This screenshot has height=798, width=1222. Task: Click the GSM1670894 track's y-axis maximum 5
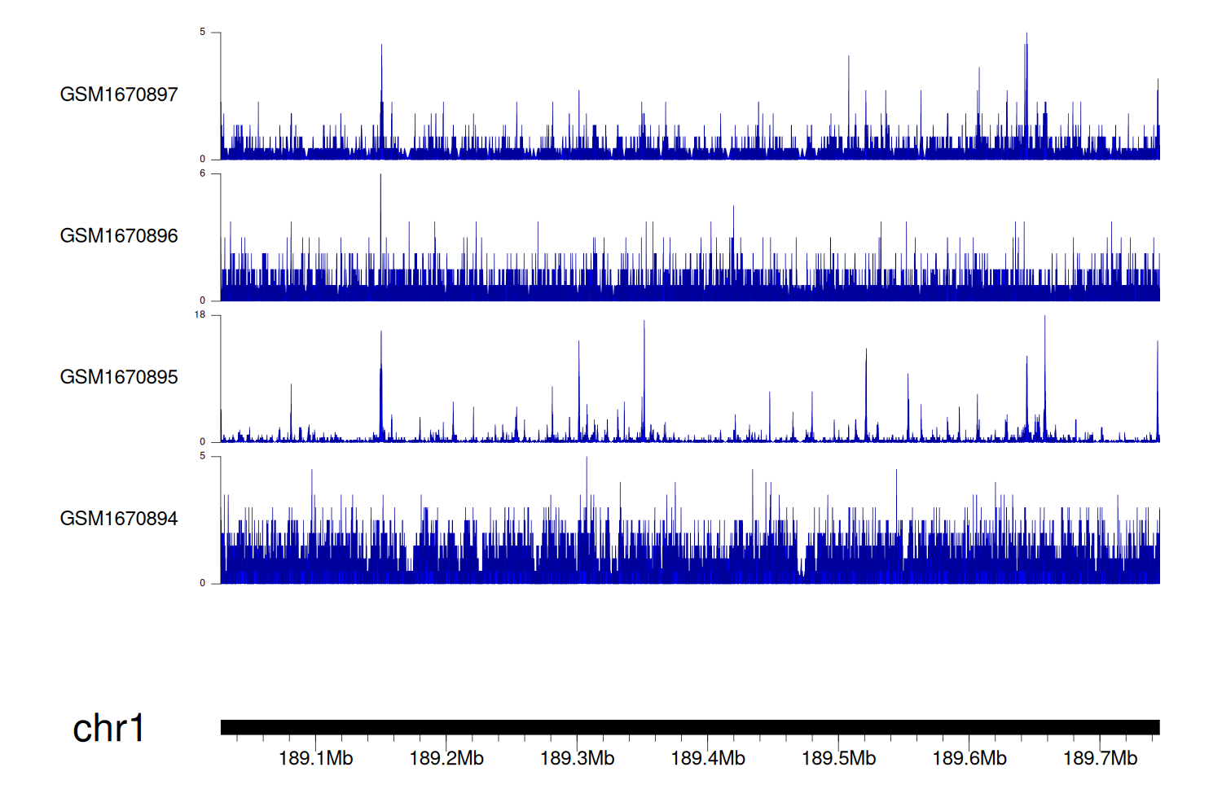(x=202, y=456)
